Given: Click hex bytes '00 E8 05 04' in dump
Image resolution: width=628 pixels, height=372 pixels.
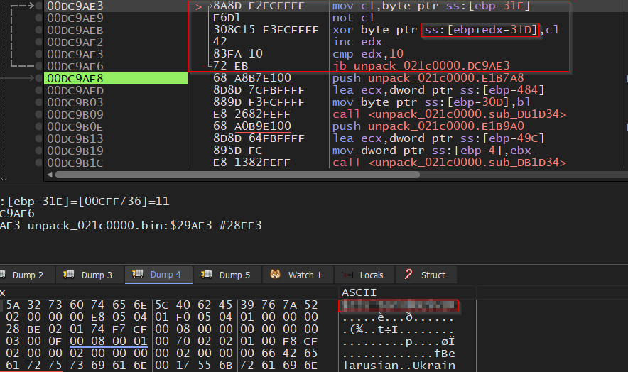Looking at the screenshot, I should [108, 317].
